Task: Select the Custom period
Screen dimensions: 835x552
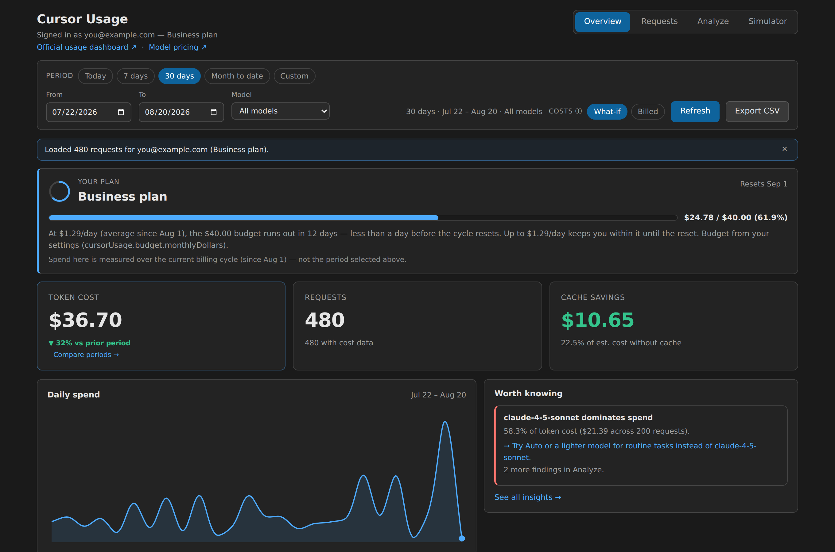Action: (294, 76)
